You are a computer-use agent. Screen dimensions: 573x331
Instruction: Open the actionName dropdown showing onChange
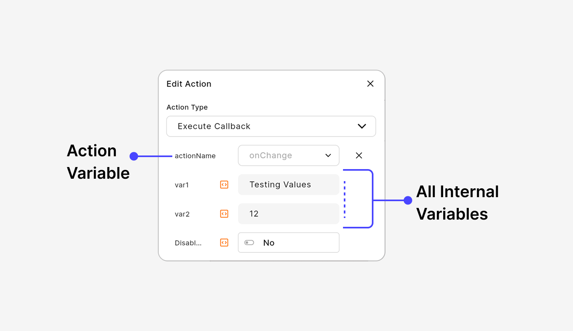[289, 155]
